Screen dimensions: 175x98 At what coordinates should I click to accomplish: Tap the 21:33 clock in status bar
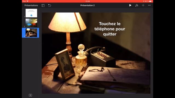pos(87,1)
